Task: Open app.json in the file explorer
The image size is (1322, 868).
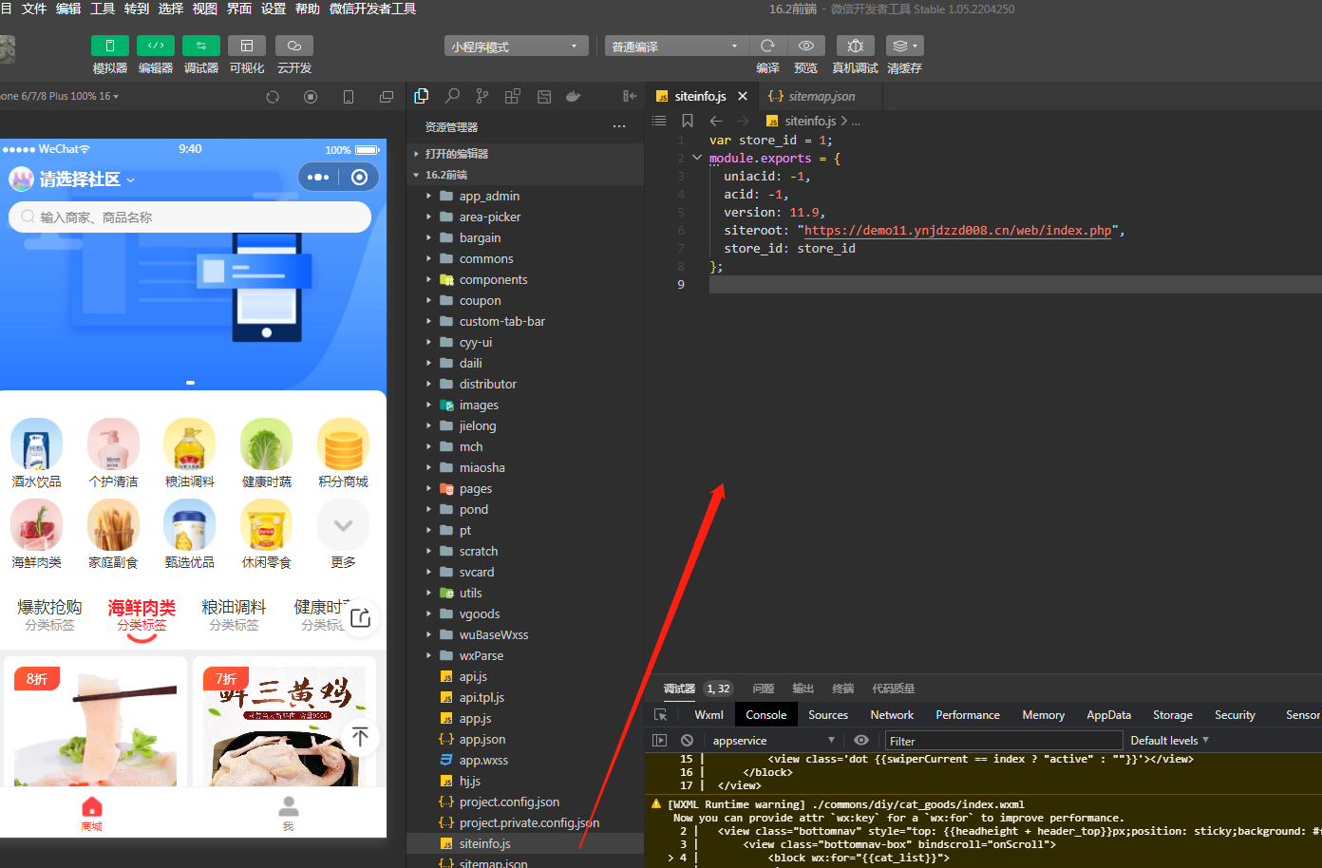Action: pos(482,740)
